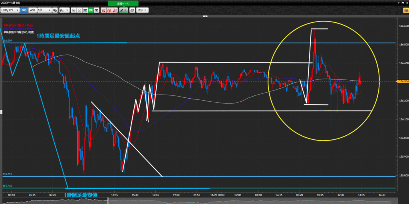Click the yellow icon at toolbar's right end
Viewport: 409px width, 204px height.
coord(405,10)
